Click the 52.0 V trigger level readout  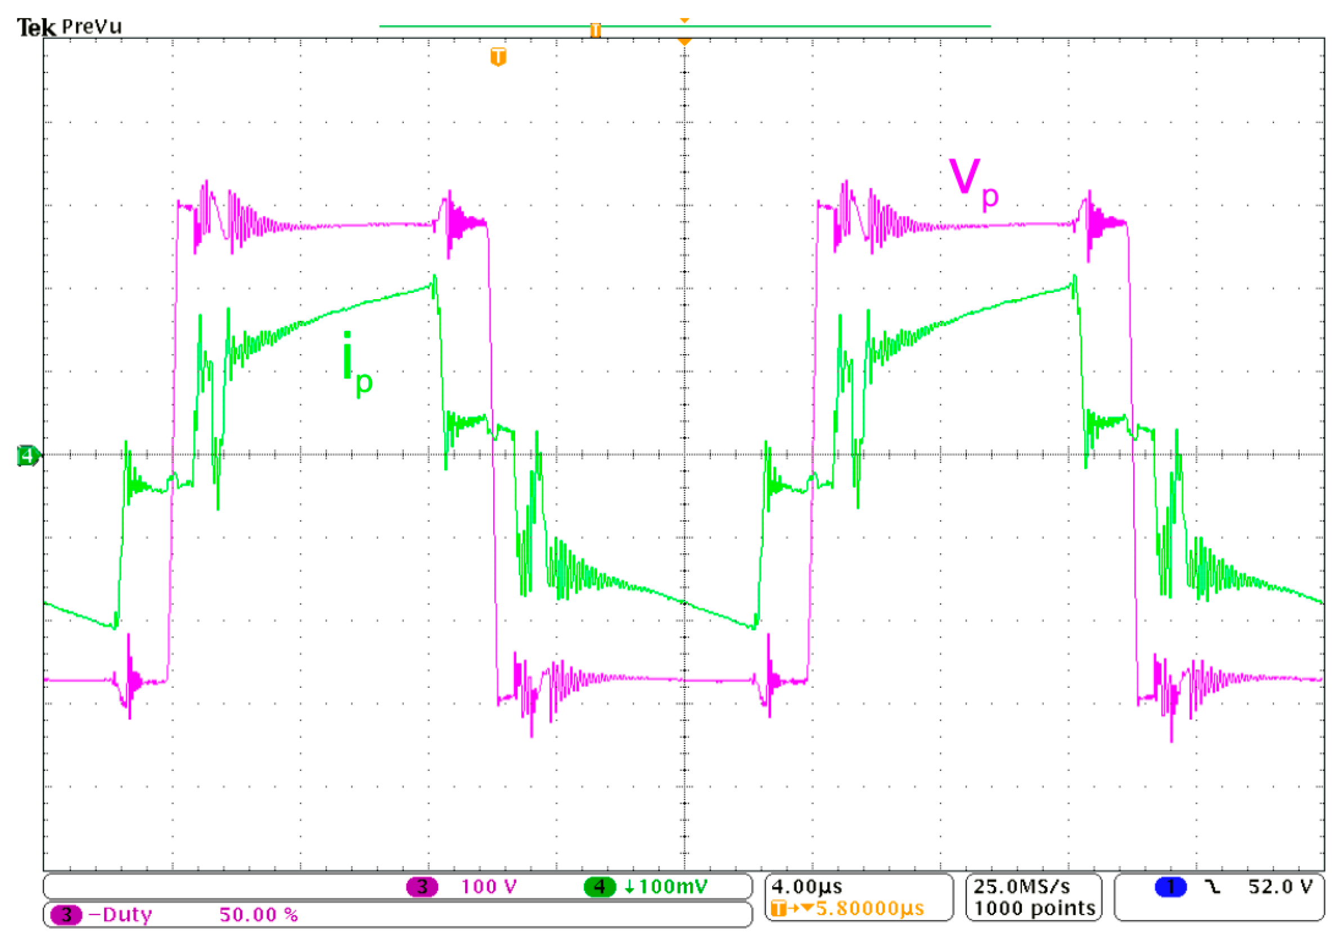[1280, 887]
